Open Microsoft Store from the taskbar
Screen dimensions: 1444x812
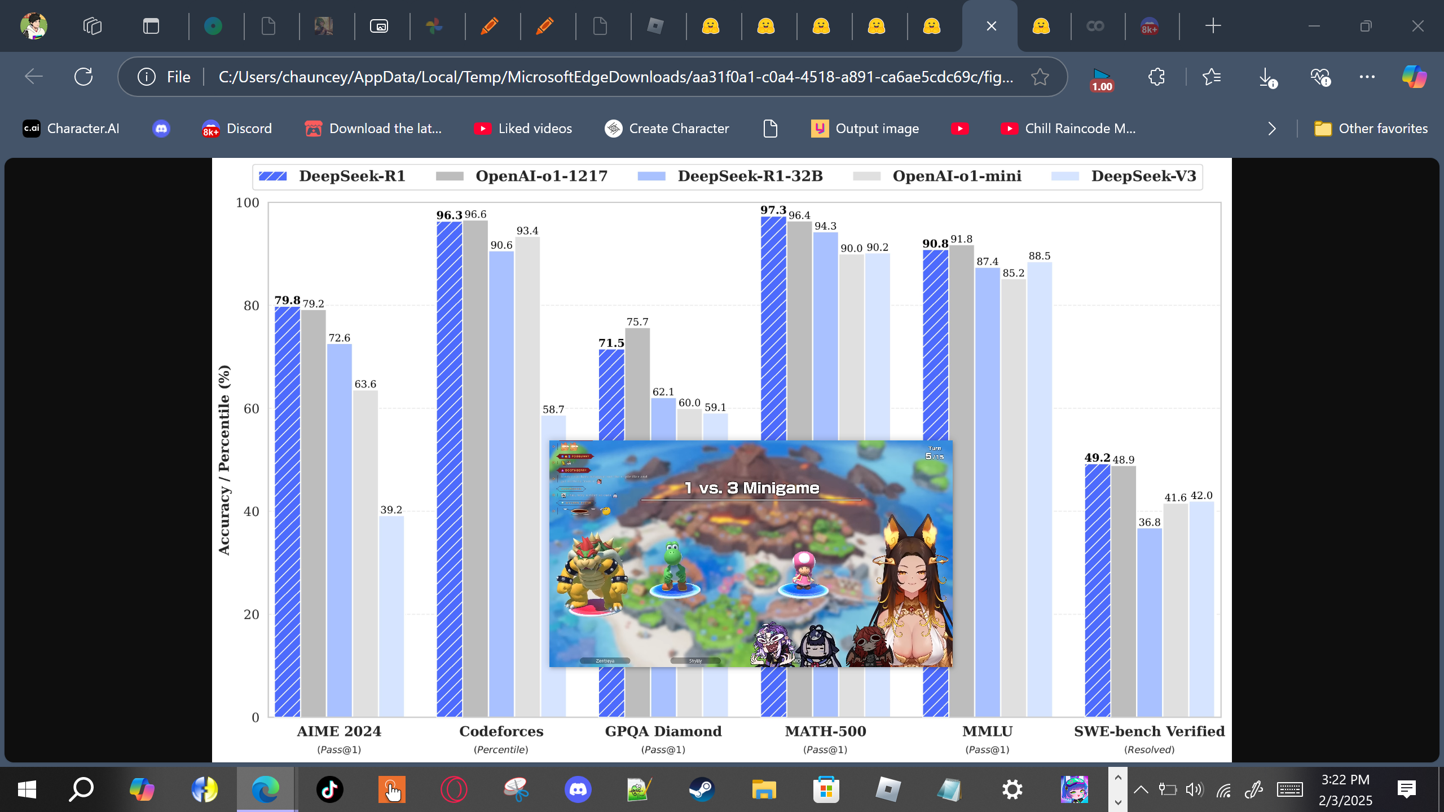826,789
